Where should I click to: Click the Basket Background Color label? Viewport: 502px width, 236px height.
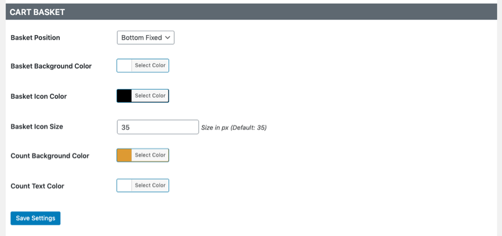(x=51, y=66)
